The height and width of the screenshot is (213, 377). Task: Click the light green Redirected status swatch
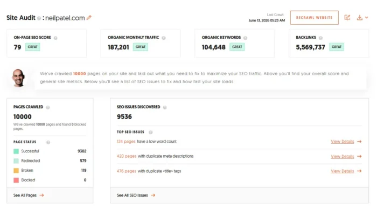(16, 161)
